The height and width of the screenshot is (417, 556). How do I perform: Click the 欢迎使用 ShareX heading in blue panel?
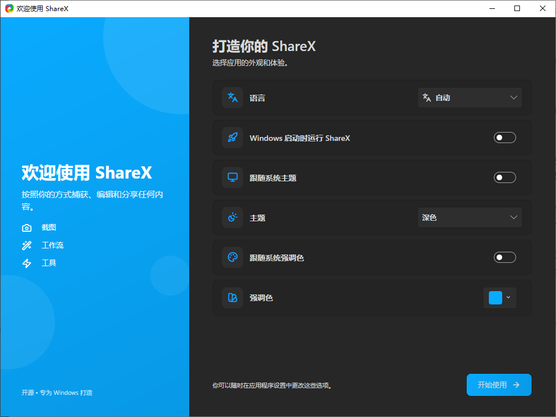coord(87,173)
